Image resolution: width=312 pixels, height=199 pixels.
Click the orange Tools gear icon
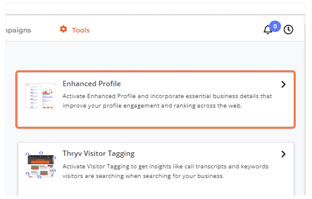pyautogui.click(x=63, y=29)
